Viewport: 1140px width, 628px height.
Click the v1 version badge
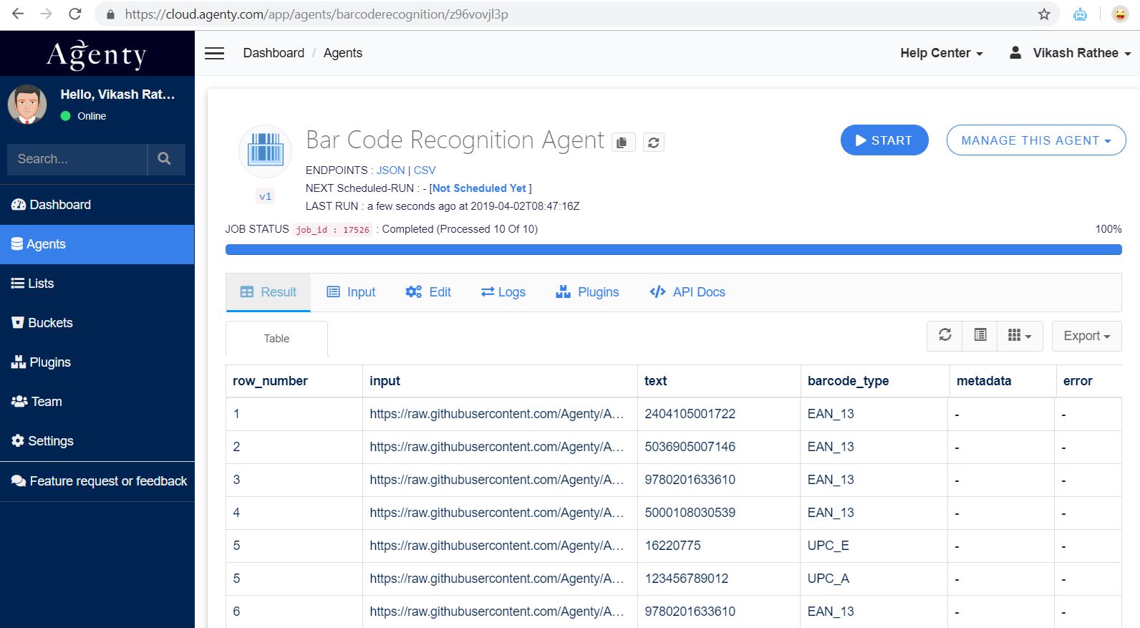(266, 196)
